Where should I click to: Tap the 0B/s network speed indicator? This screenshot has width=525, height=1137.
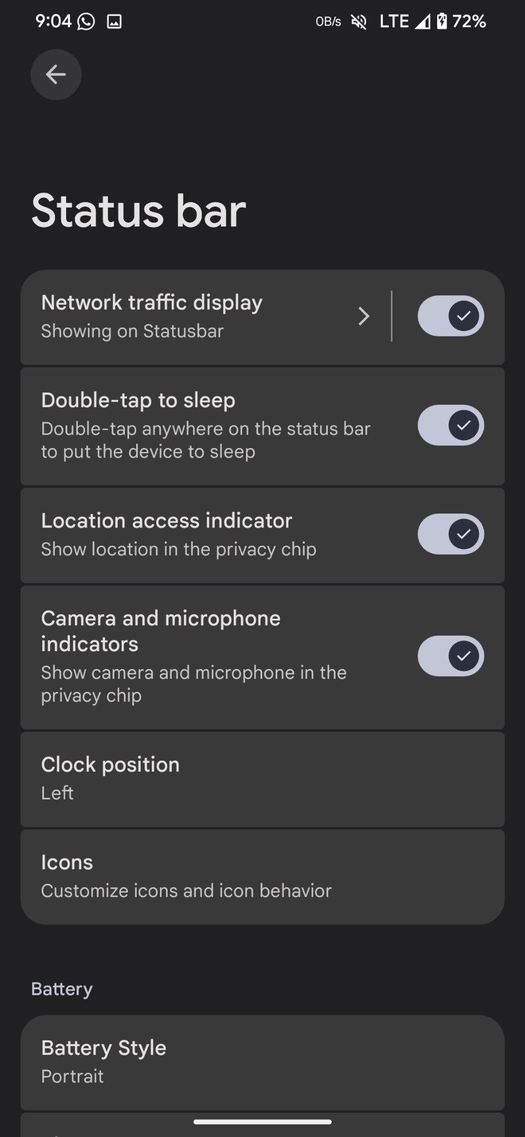[x=328, y=22]
